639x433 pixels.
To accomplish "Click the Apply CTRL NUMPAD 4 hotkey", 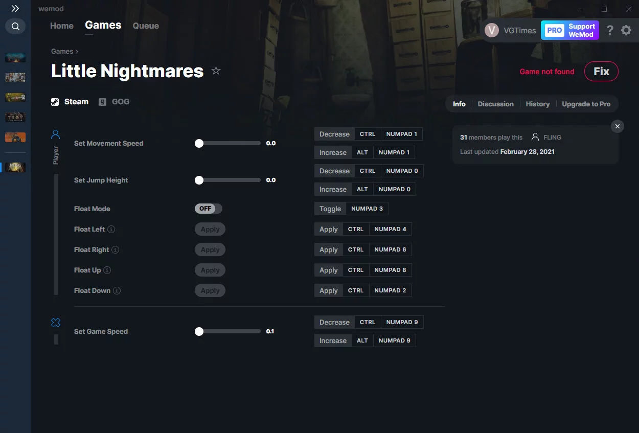I will point(363,230).
